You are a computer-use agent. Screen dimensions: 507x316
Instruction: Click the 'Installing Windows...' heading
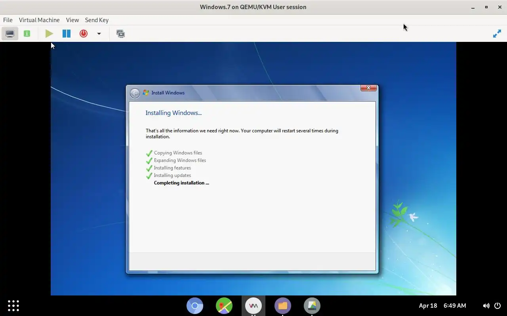(173, 113)
